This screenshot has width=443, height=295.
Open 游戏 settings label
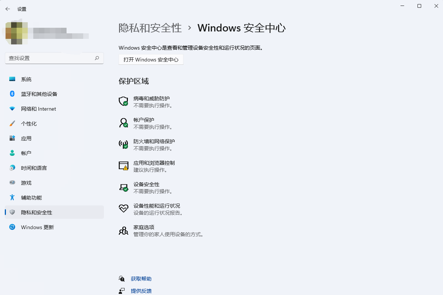pyautogui.click(x=26, y=183)
